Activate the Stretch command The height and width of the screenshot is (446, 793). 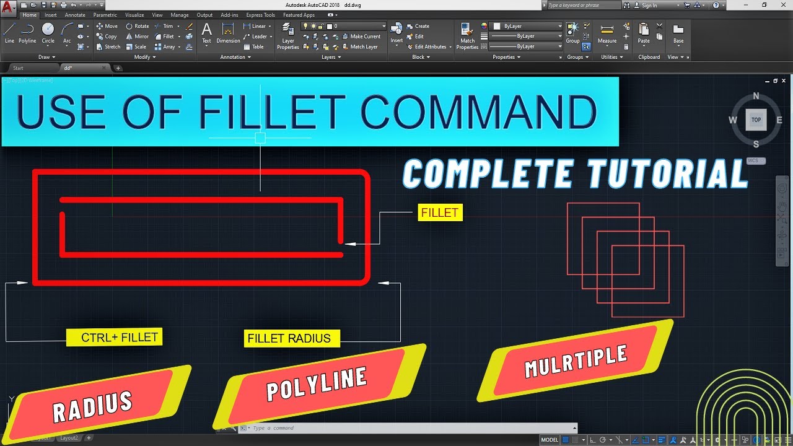point(108,46)
